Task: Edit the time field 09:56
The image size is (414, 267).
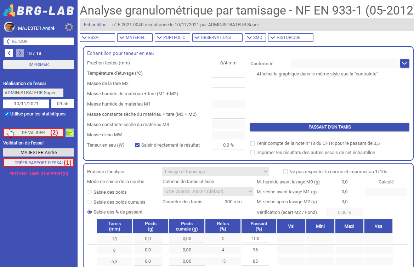Action: click(63, 104)
